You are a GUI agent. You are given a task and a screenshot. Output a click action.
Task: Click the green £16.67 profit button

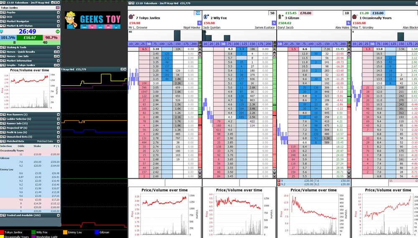(30, 38)
